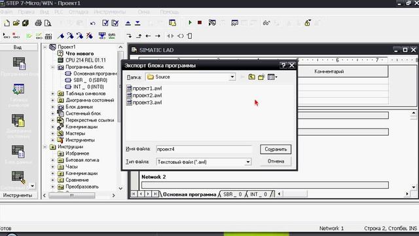Viewport: 419px width, 236px height.
Task: Save the project using the Save icon
Action: click(x=26, y=23)
